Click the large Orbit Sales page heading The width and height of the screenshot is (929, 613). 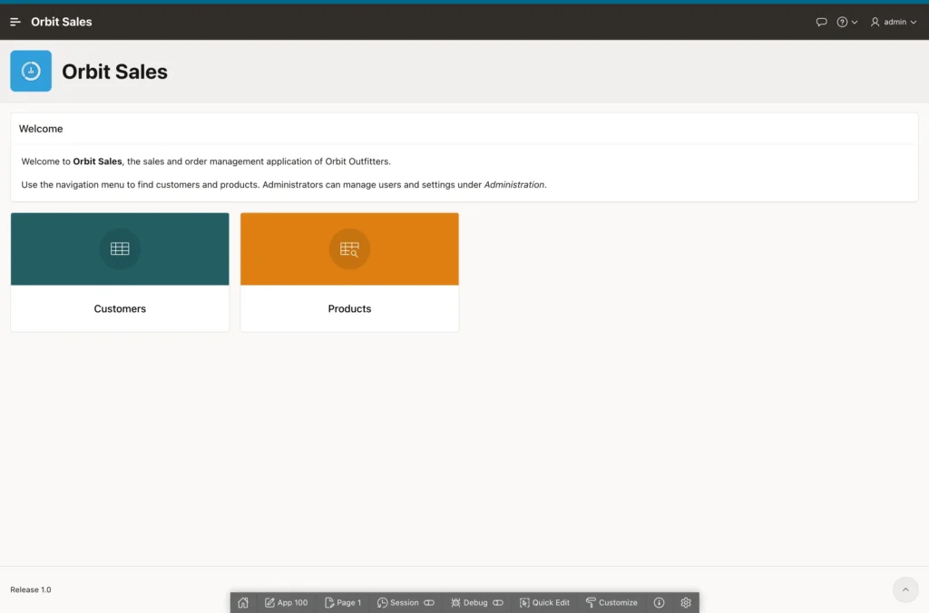115,72
